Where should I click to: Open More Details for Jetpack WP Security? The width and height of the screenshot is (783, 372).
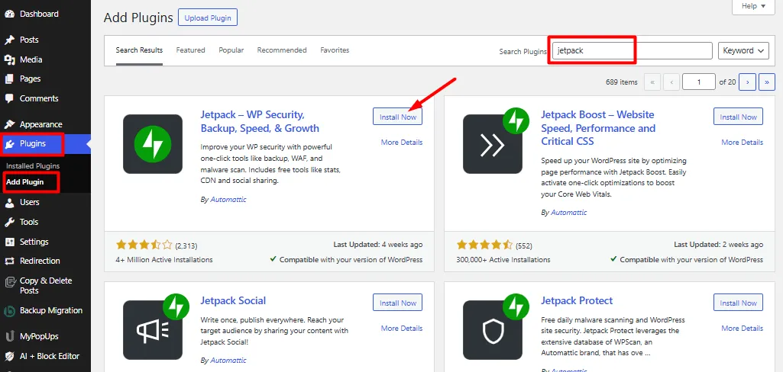(x=402, y=143)
